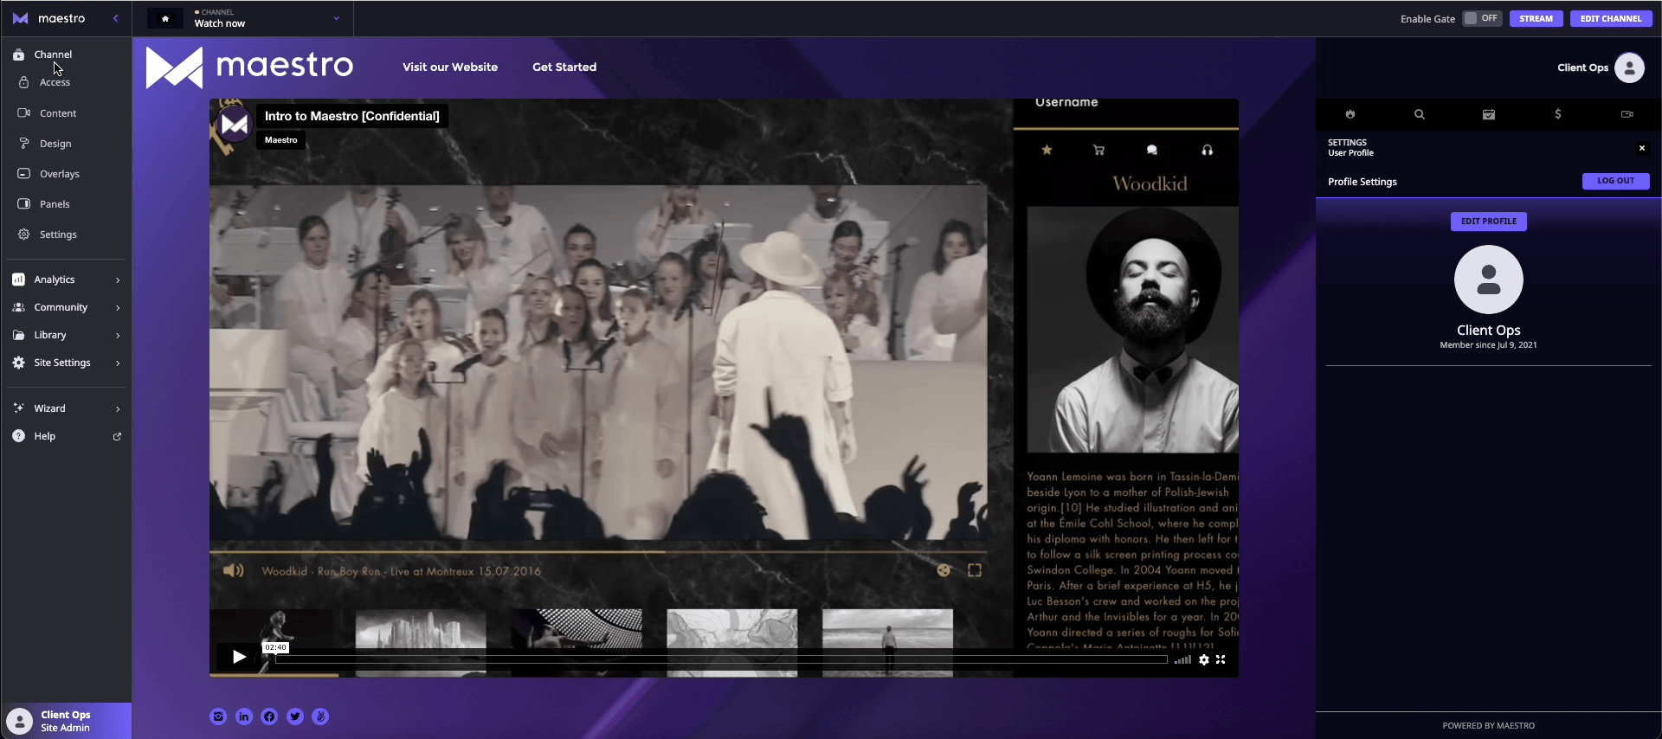Screen dimensions: 1662x739
Task: Click the Maestro logo in the sidebar header
Action: click(48, 18)
